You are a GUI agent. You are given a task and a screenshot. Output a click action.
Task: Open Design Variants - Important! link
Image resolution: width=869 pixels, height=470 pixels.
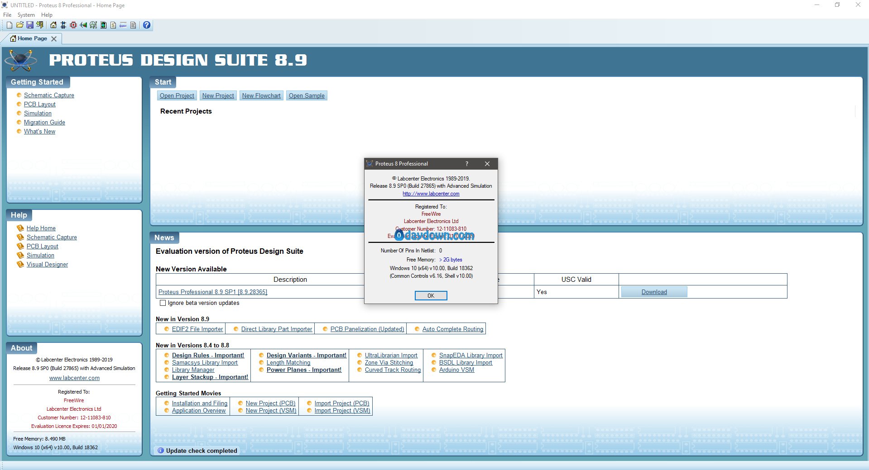(x=307, y=356)
